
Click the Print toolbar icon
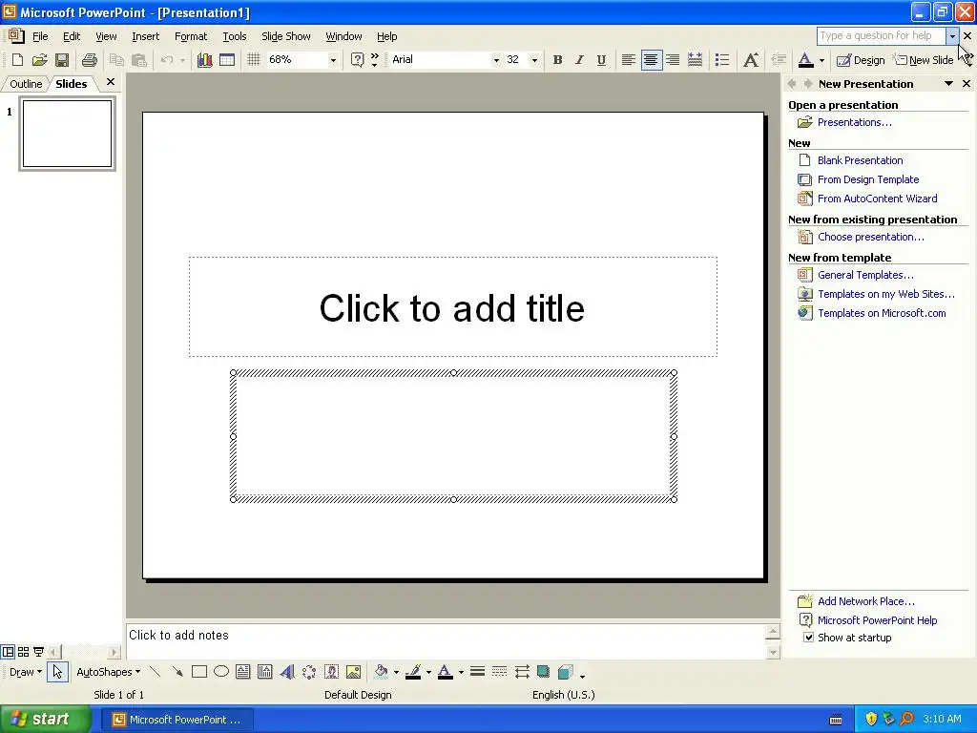tap(90, 60)
